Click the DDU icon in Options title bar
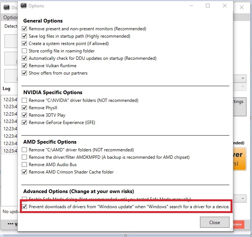Viewport: 252px width, 237px height. [24, 6]
